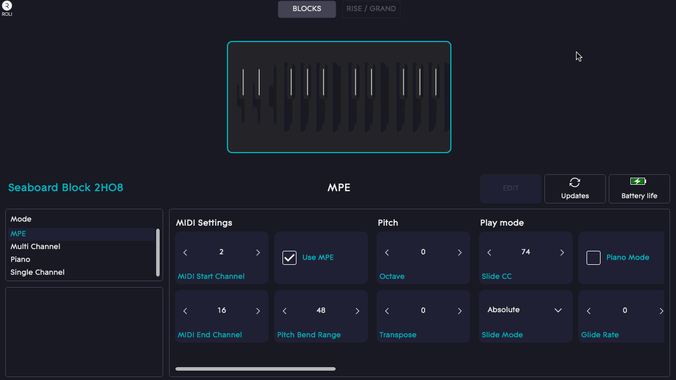Select Multi Channel mode
Screen dimensions: 676x380
tap(35, 246)
